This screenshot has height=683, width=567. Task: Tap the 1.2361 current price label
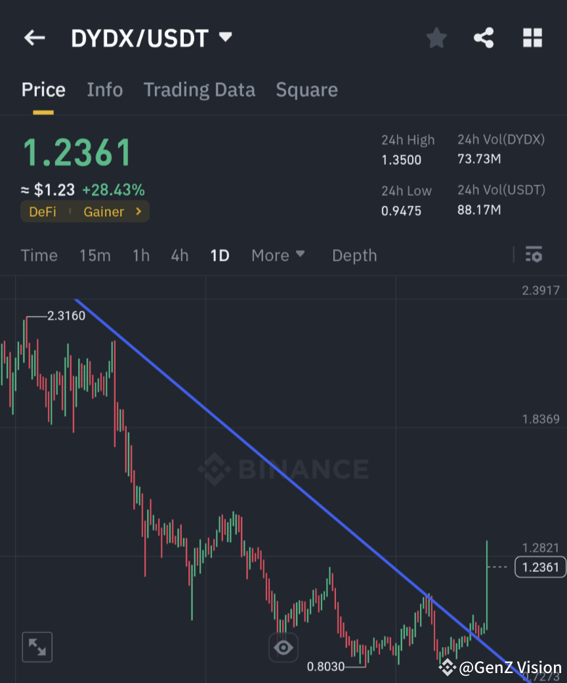[539, 567]
